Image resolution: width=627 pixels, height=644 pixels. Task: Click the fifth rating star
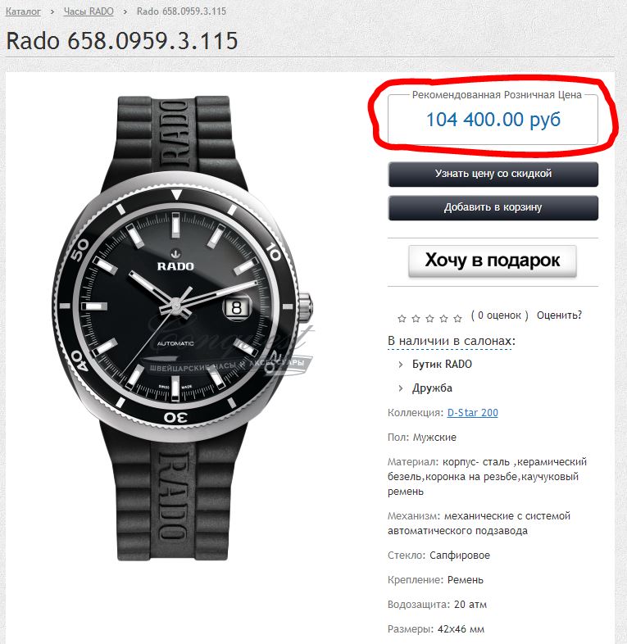click(457, 318)
